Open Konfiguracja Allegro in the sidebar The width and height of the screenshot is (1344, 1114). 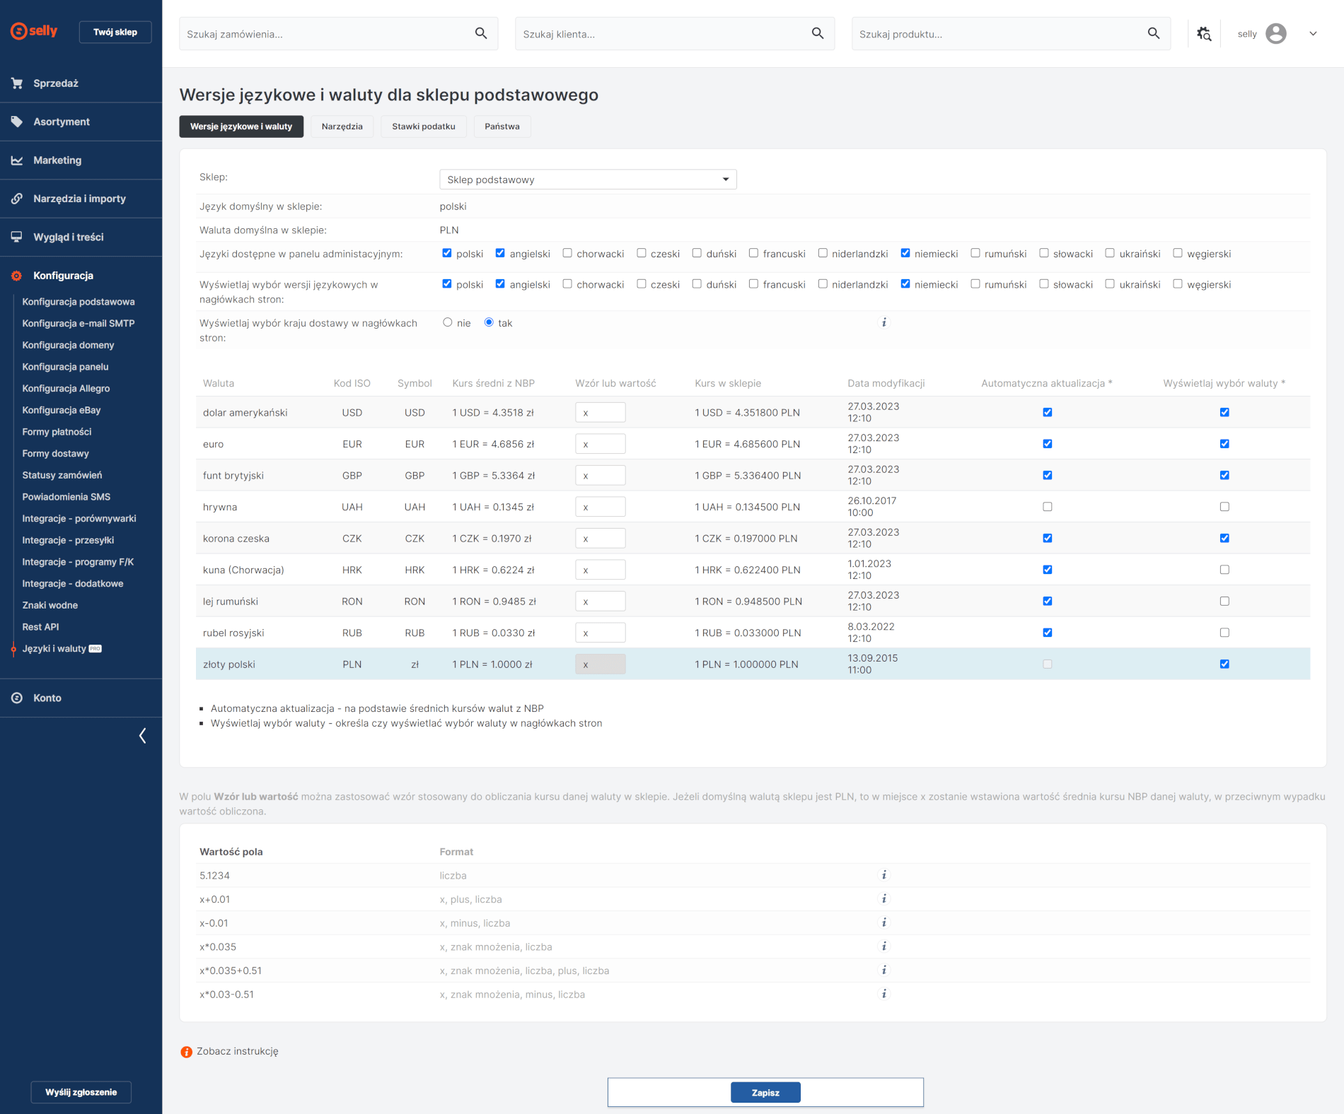click(66, 389)
